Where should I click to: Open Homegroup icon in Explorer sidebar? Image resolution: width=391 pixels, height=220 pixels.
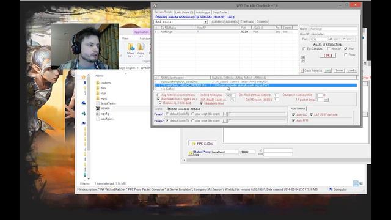[84, 114]
